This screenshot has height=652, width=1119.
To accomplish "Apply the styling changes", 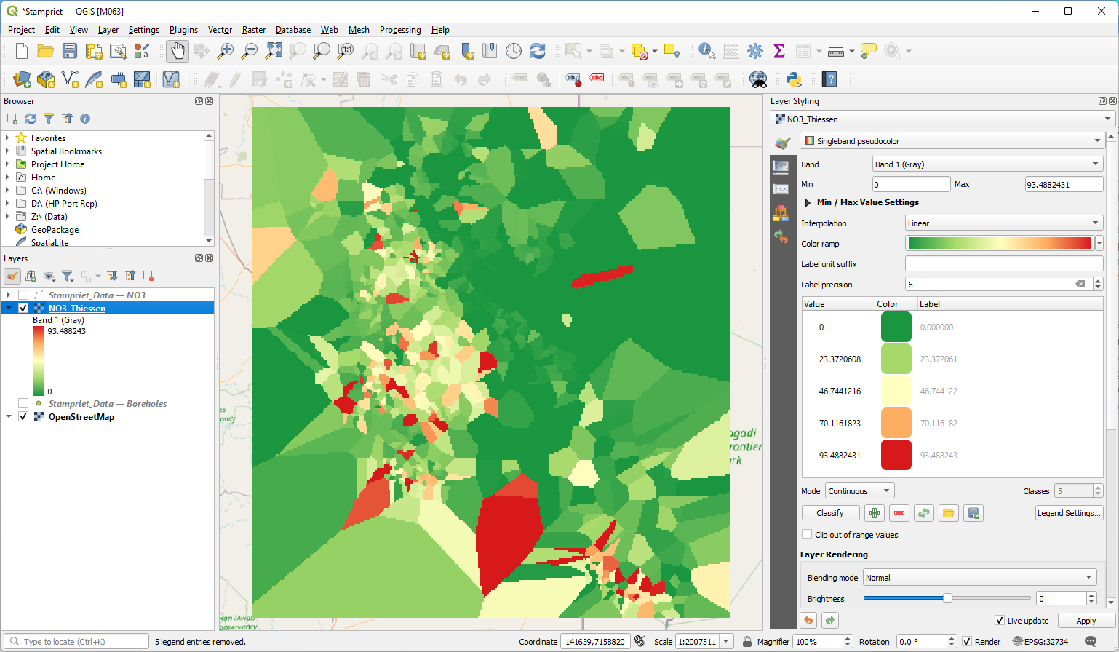I will point(1086,621).
